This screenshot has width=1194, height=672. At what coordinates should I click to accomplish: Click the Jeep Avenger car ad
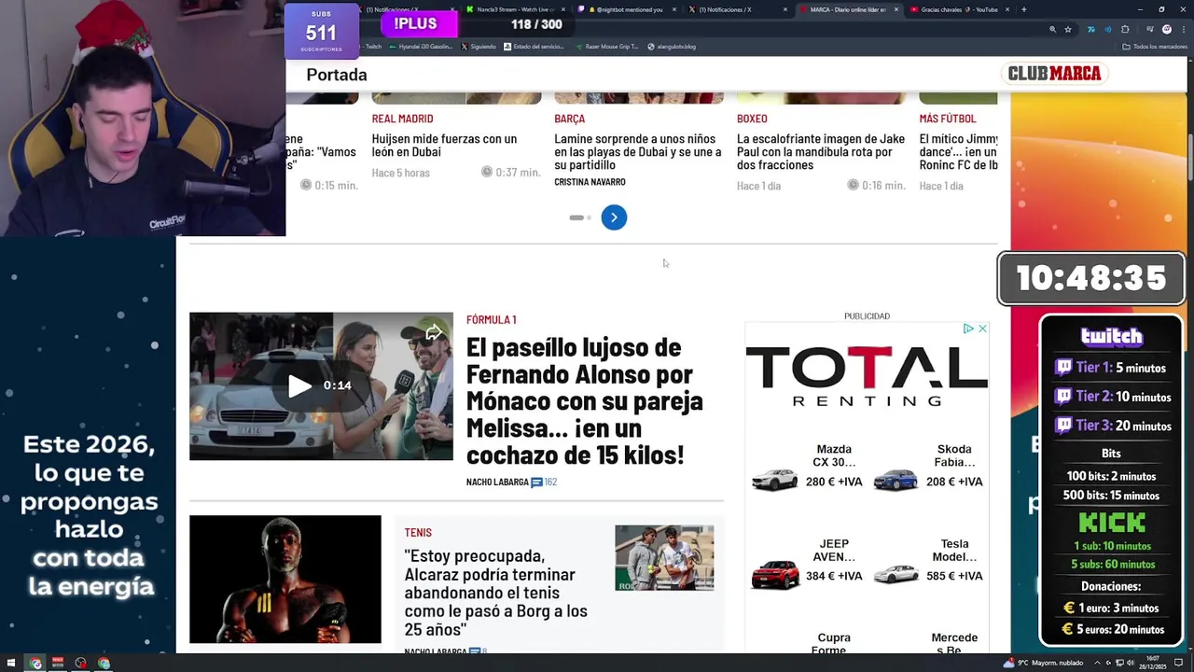pos(808,564)
